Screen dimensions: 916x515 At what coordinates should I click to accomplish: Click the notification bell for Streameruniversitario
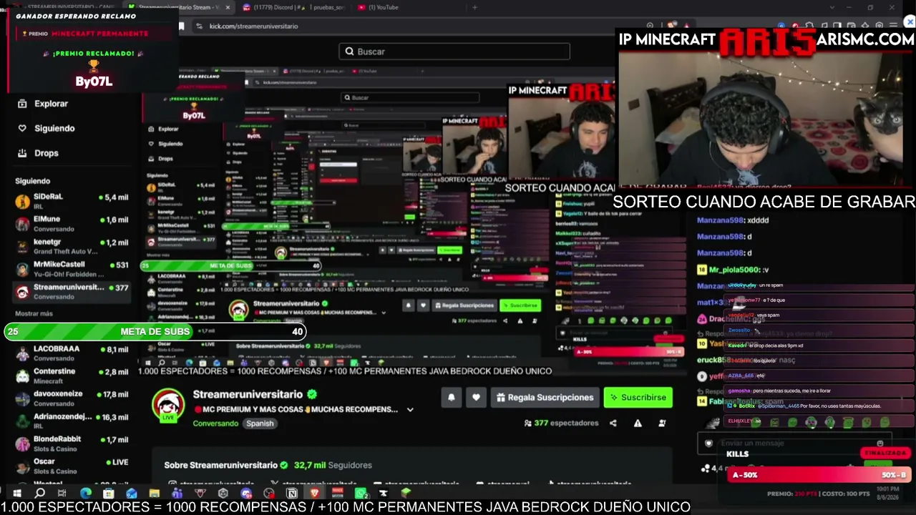[x=452, y=397]
